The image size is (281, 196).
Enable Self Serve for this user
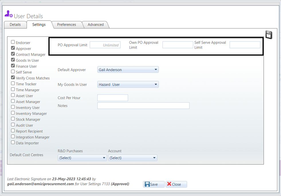coord(13,72)
